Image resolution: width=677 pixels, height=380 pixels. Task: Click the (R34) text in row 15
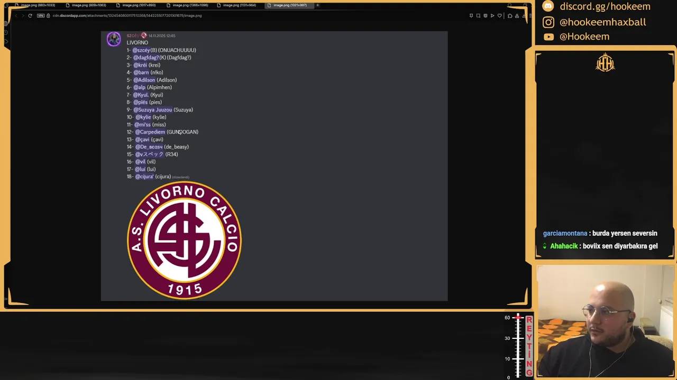(x=171, y=154)
